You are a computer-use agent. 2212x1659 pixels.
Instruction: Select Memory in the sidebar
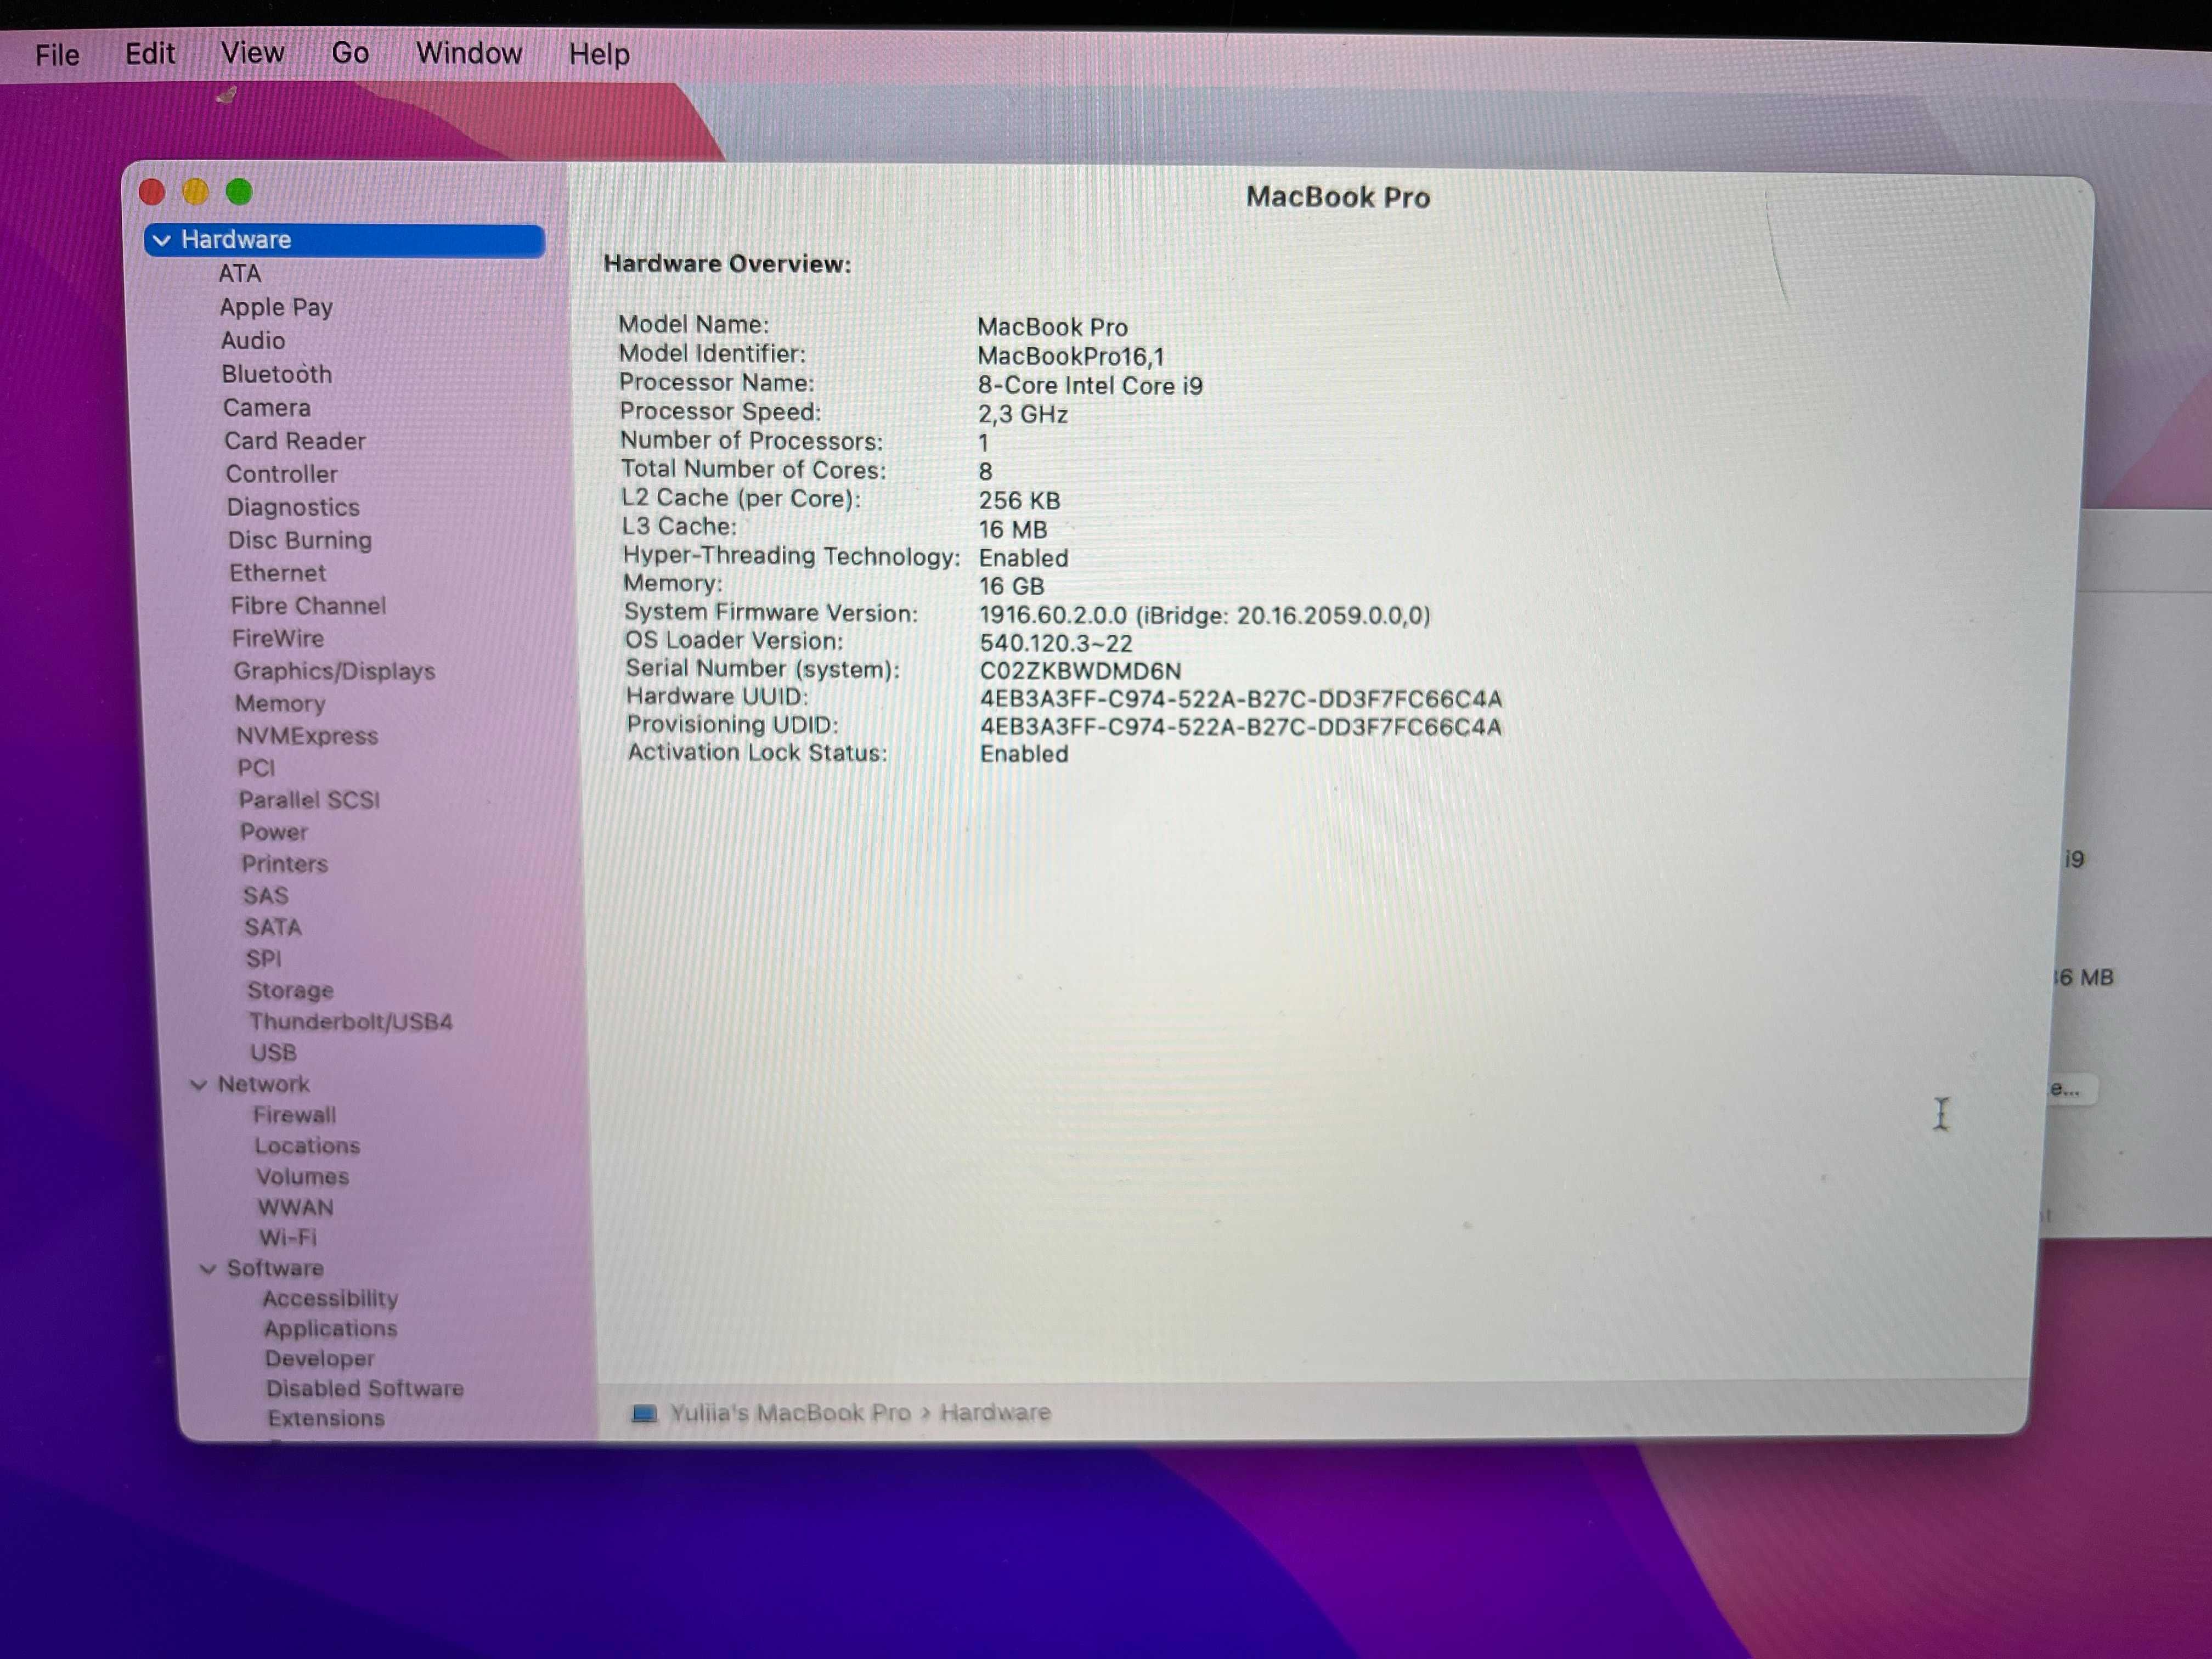[x=279, y=703]
